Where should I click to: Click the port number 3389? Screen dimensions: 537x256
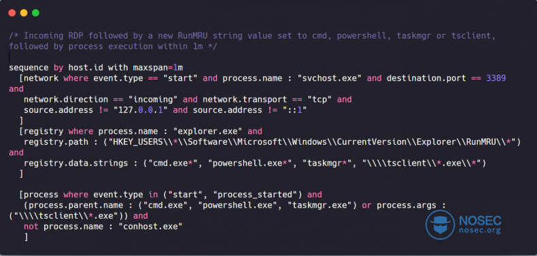[496, 78]
